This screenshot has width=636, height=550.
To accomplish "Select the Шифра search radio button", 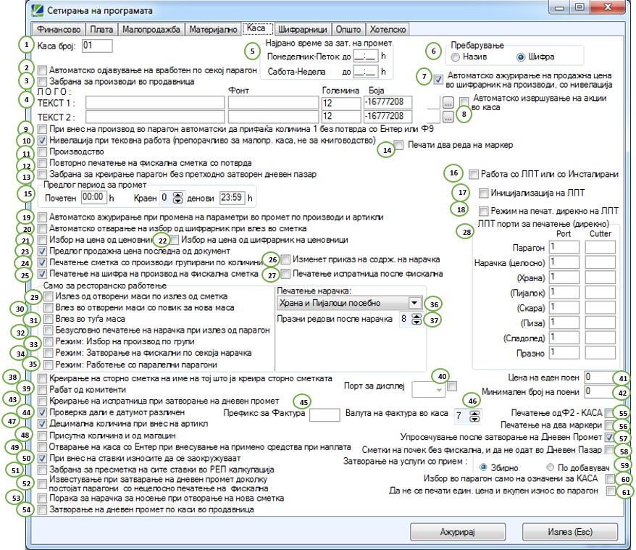I will (521, 57).
